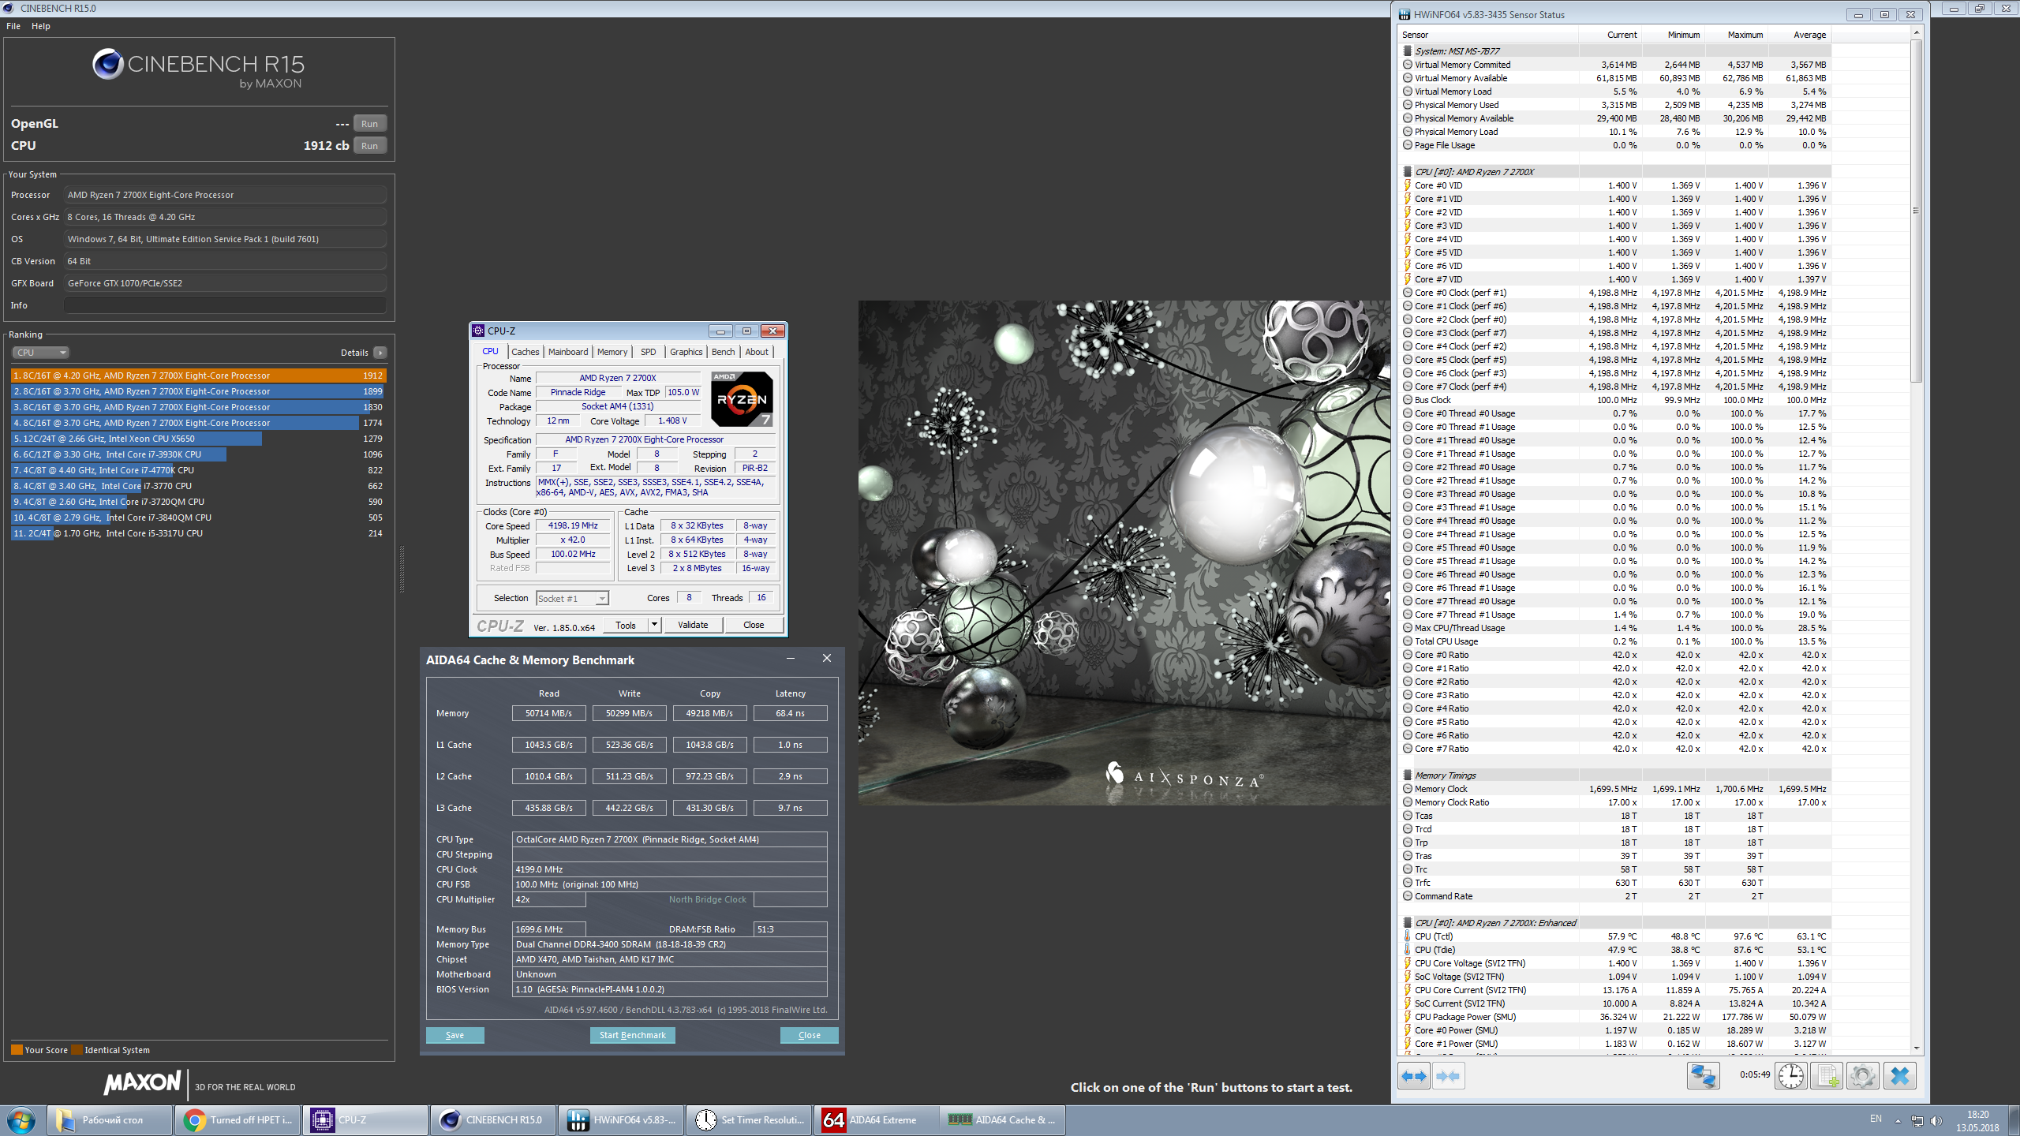Click the HWiNFO clock reset timer icon

click(x=1790, y=1076)
